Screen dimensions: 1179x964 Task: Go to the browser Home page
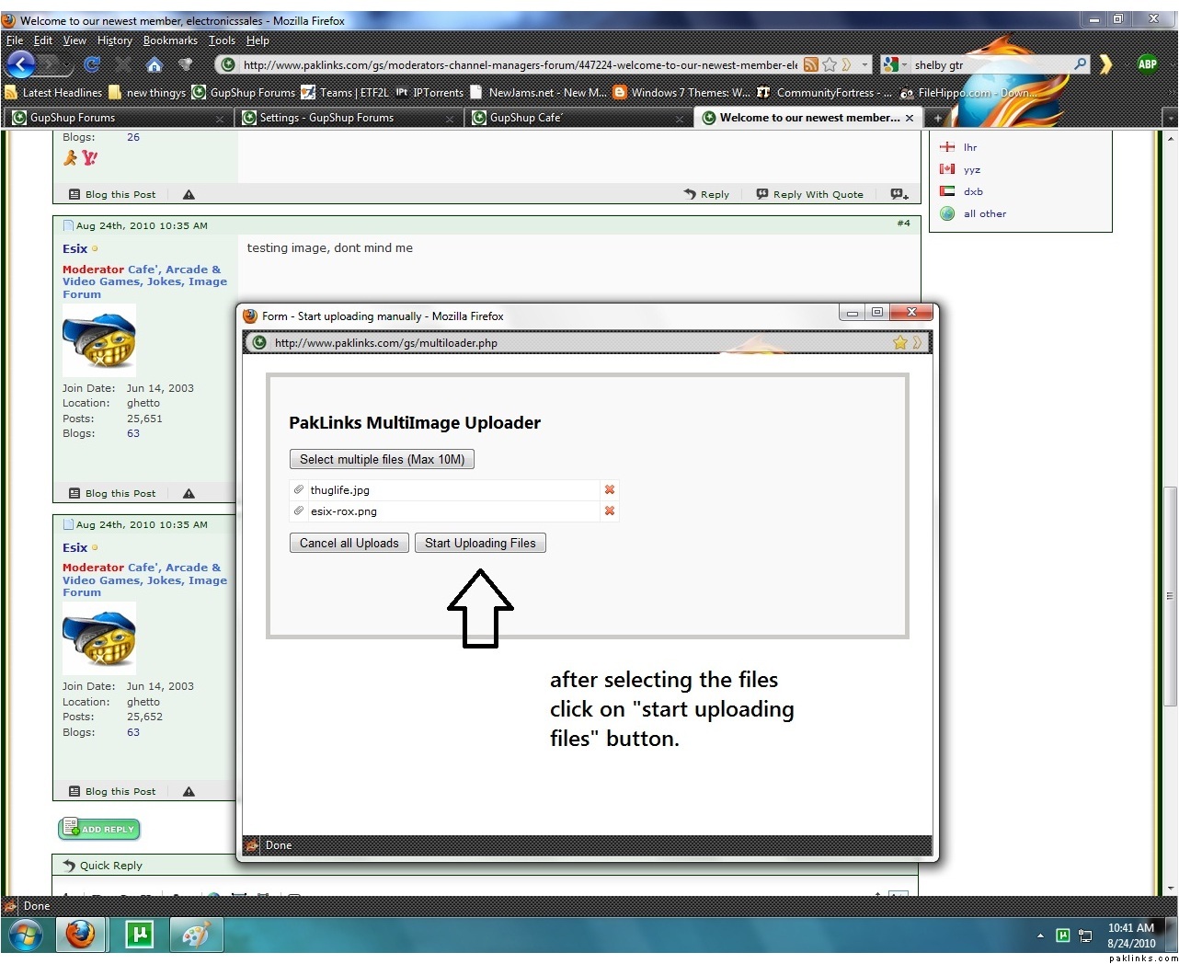coord(155,64)
